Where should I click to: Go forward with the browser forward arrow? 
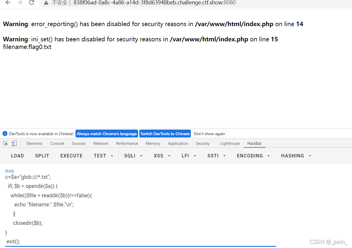20,3
